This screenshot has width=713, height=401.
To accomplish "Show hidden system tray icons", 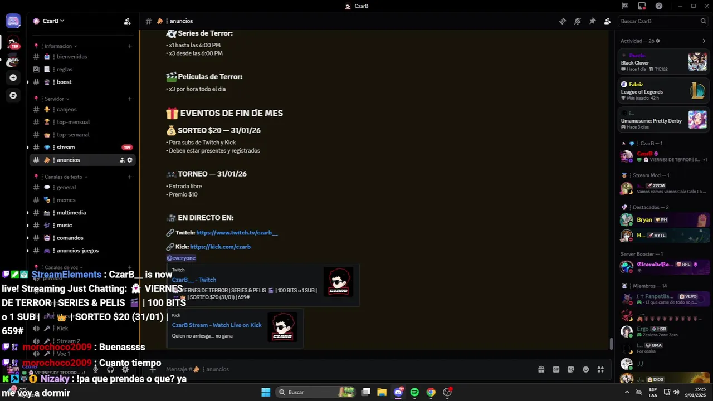I will coord(627,392).
